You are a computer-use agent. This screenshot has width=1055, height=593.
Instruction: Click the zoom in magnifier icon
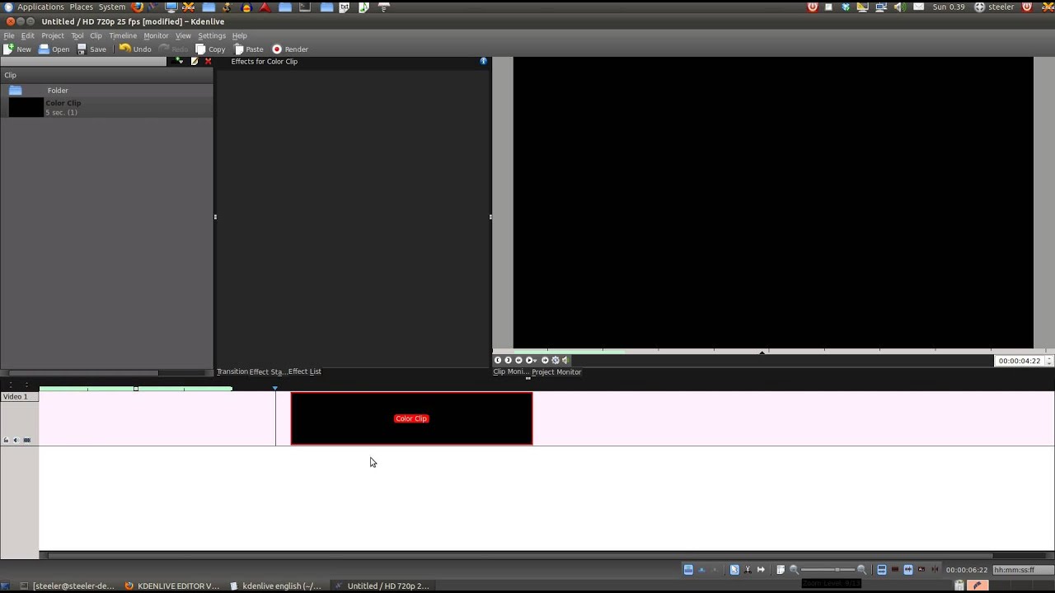click(861, 569)
